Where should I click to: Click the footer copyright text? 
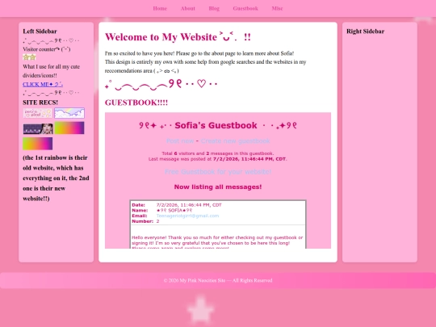point(218,280)
